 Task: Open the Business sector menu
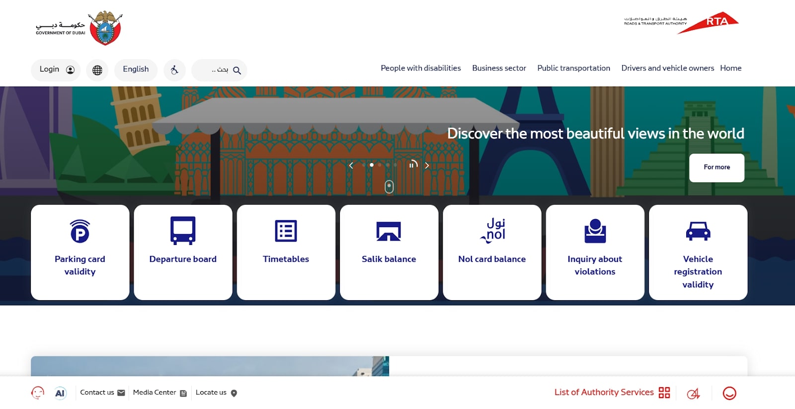pos(499,68)
